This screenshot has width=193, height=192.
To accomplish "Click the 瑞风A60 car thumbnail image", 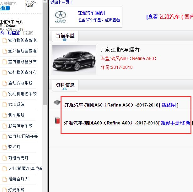I will 74,59.
